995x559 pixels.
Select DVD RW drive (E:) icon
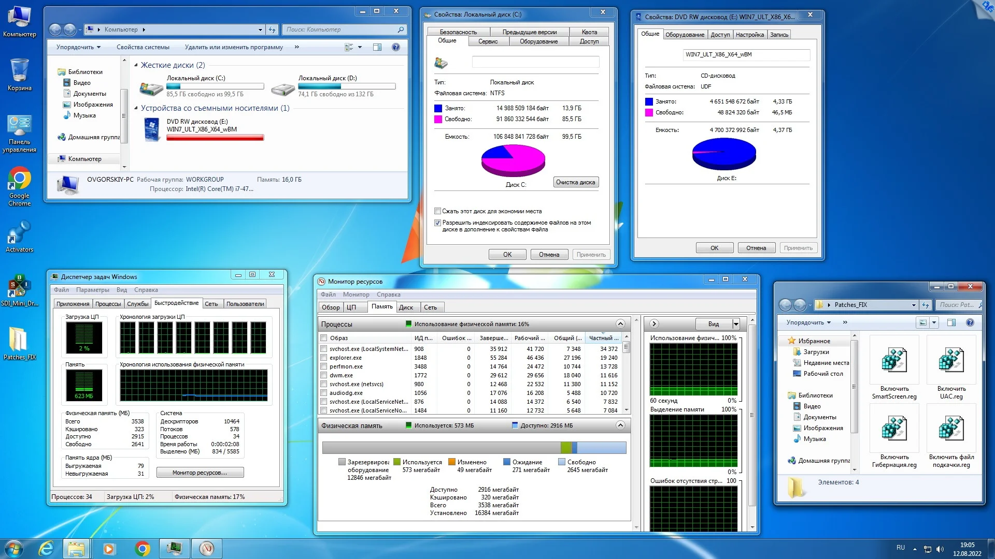click(152, 129)
